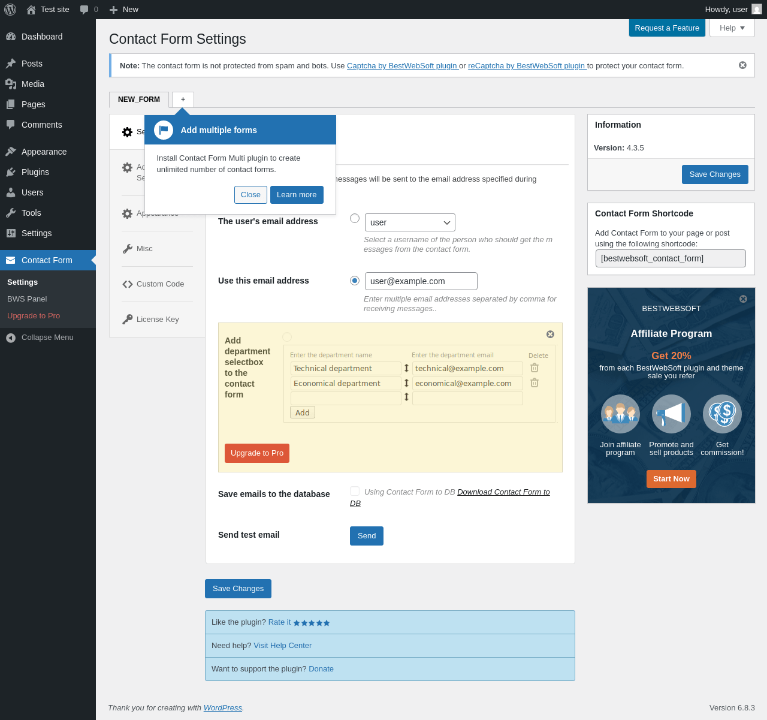Select the department selectbox radio button

pos(287,337)
